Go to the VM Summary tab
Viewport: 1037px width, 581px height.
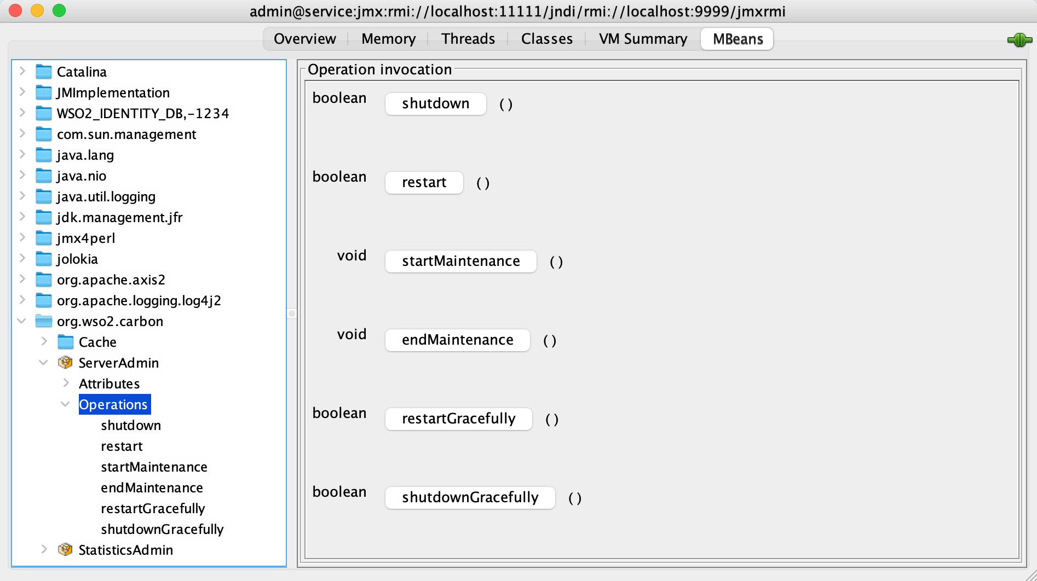point(643,39)
